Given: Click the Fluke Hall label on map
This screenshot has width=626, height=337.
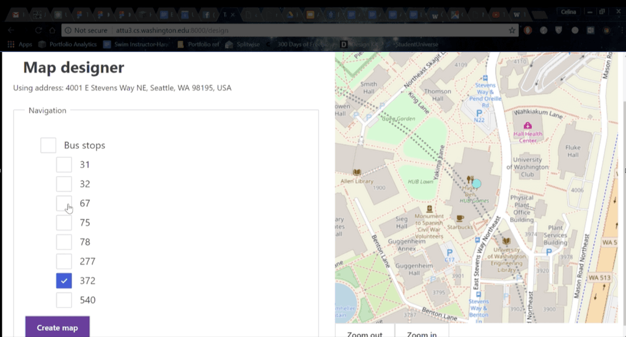Looking at the screenshot, I should pyautogui.click(x=573, y=151).
